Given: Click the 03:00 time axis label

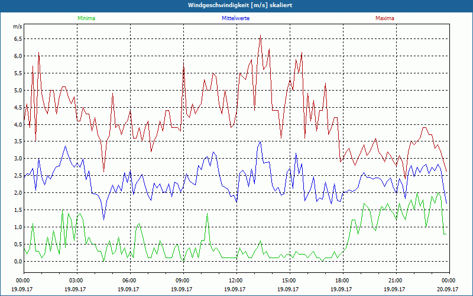Looking at the screenshot, I should pos(77,281).
